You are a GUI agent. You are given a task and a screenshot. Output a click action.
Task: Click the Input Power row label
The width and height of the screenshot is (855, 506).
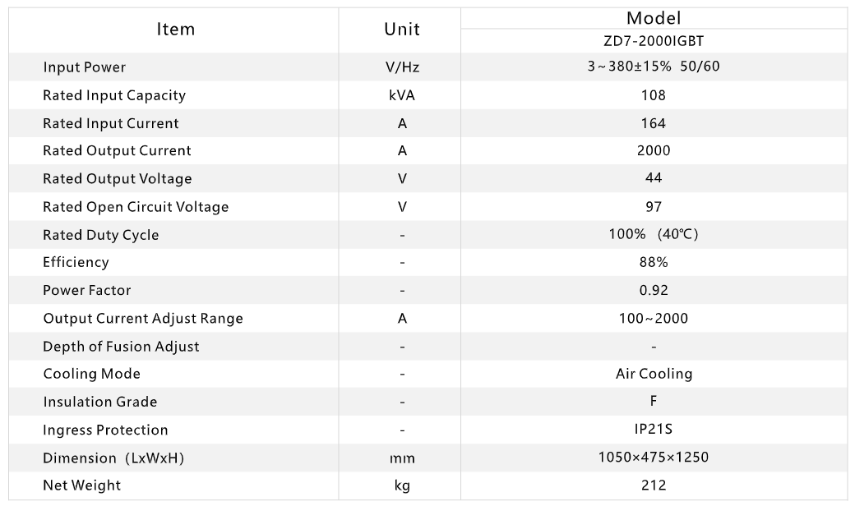[85, 67]
